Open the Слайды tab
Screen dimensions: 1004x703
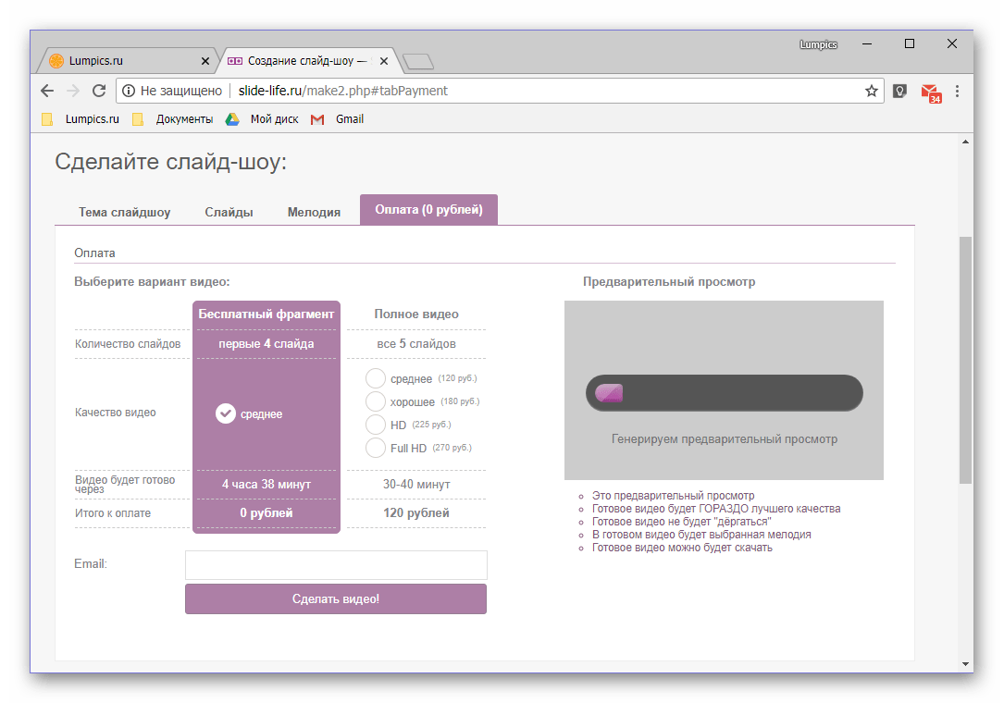pyautogui.click(x=229, y=212)
